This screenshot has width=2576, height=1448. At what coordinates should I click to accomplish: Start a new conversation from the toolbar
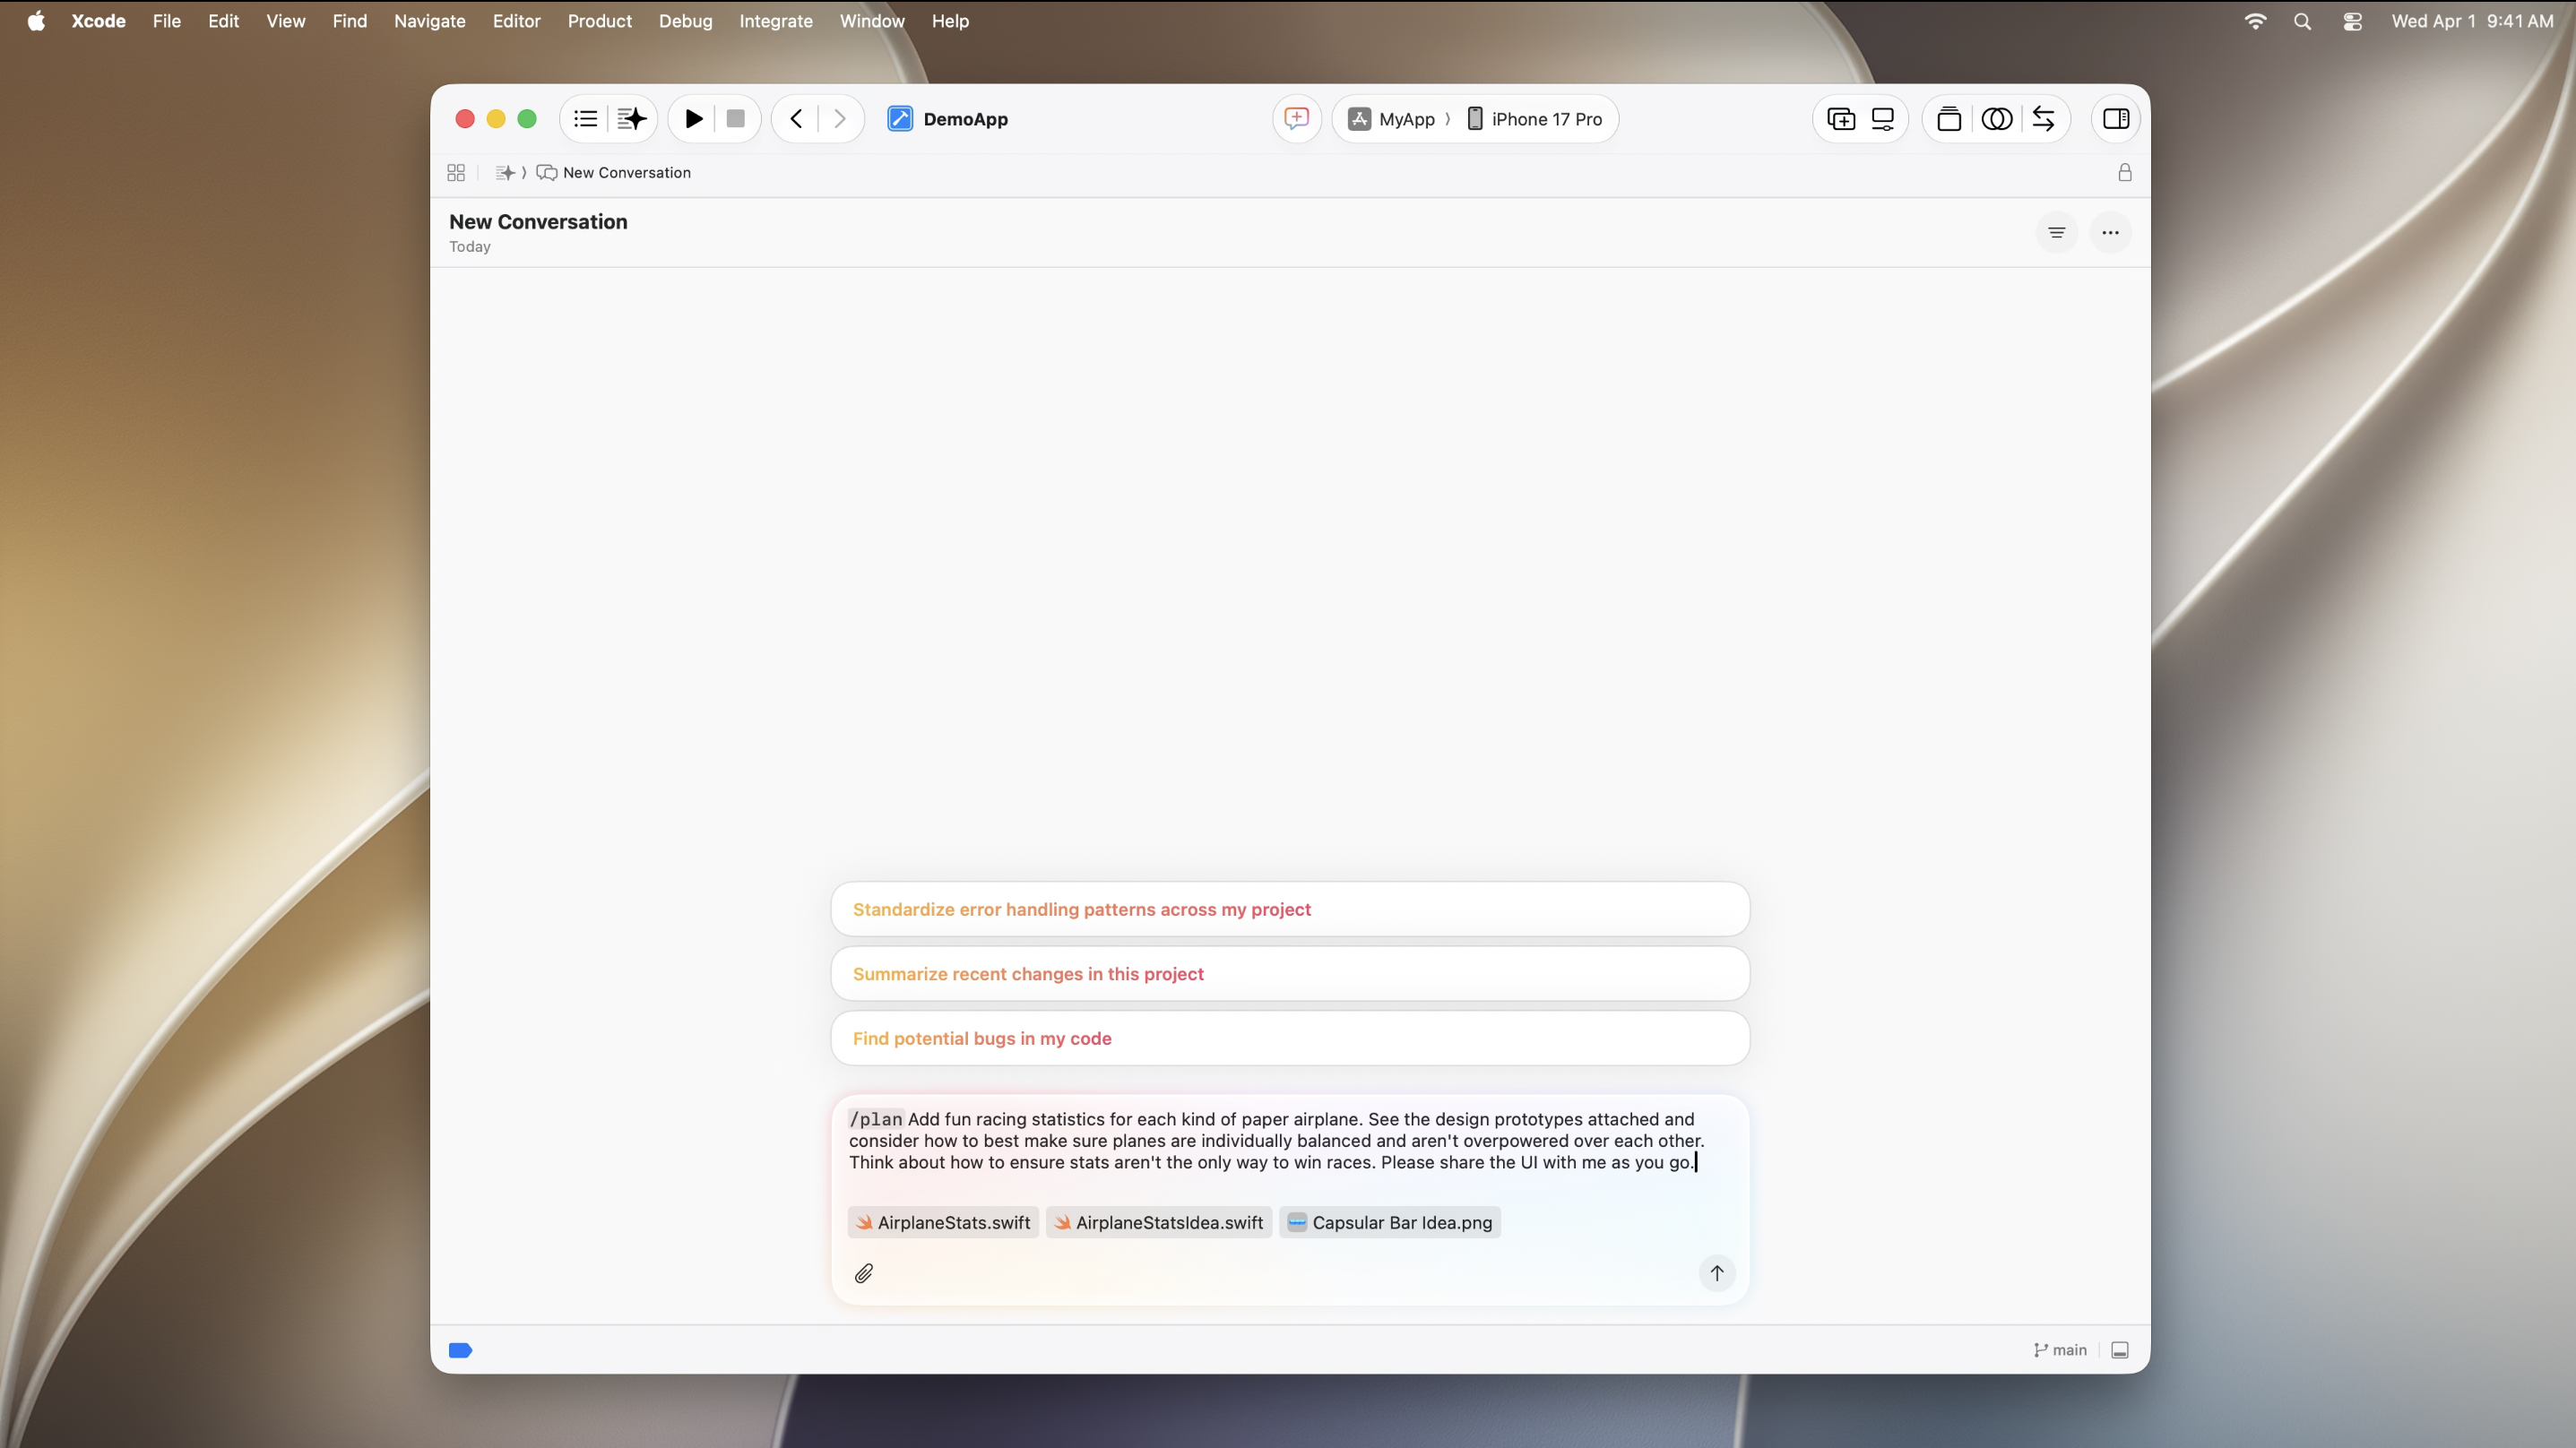(x=1297, y=119)
